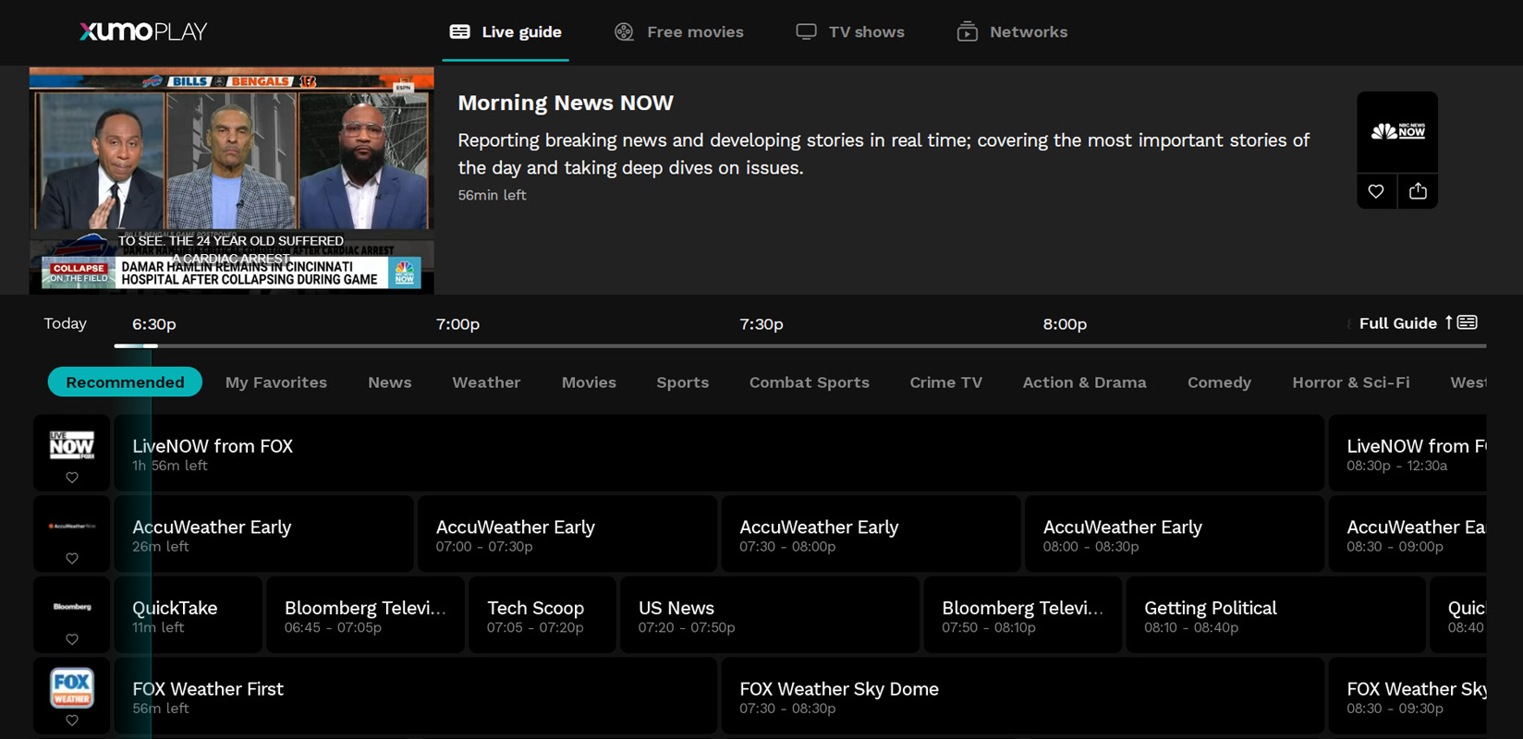Choose Horror & Sci-Fi category

click(x=1351, y=382)
